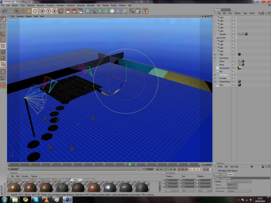The height and width of the screenshot is (203, 271).
Task: Click the orange record icon in toolbar
Action: point(145,11)
